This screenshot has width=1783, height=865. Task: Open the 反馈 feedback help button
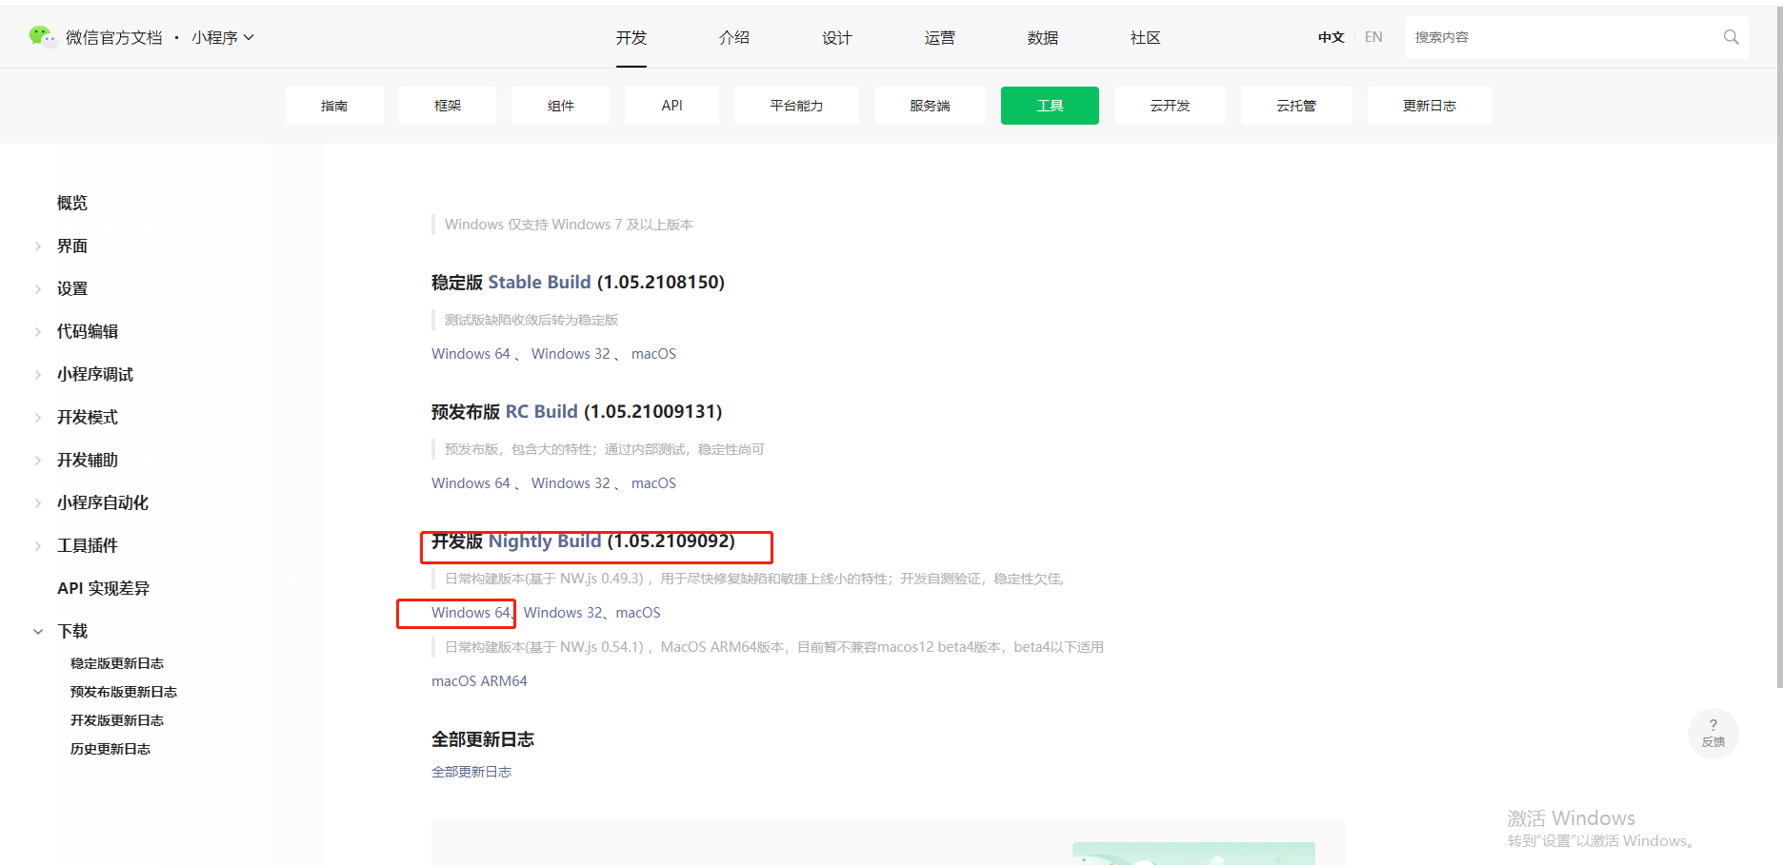1713,733
